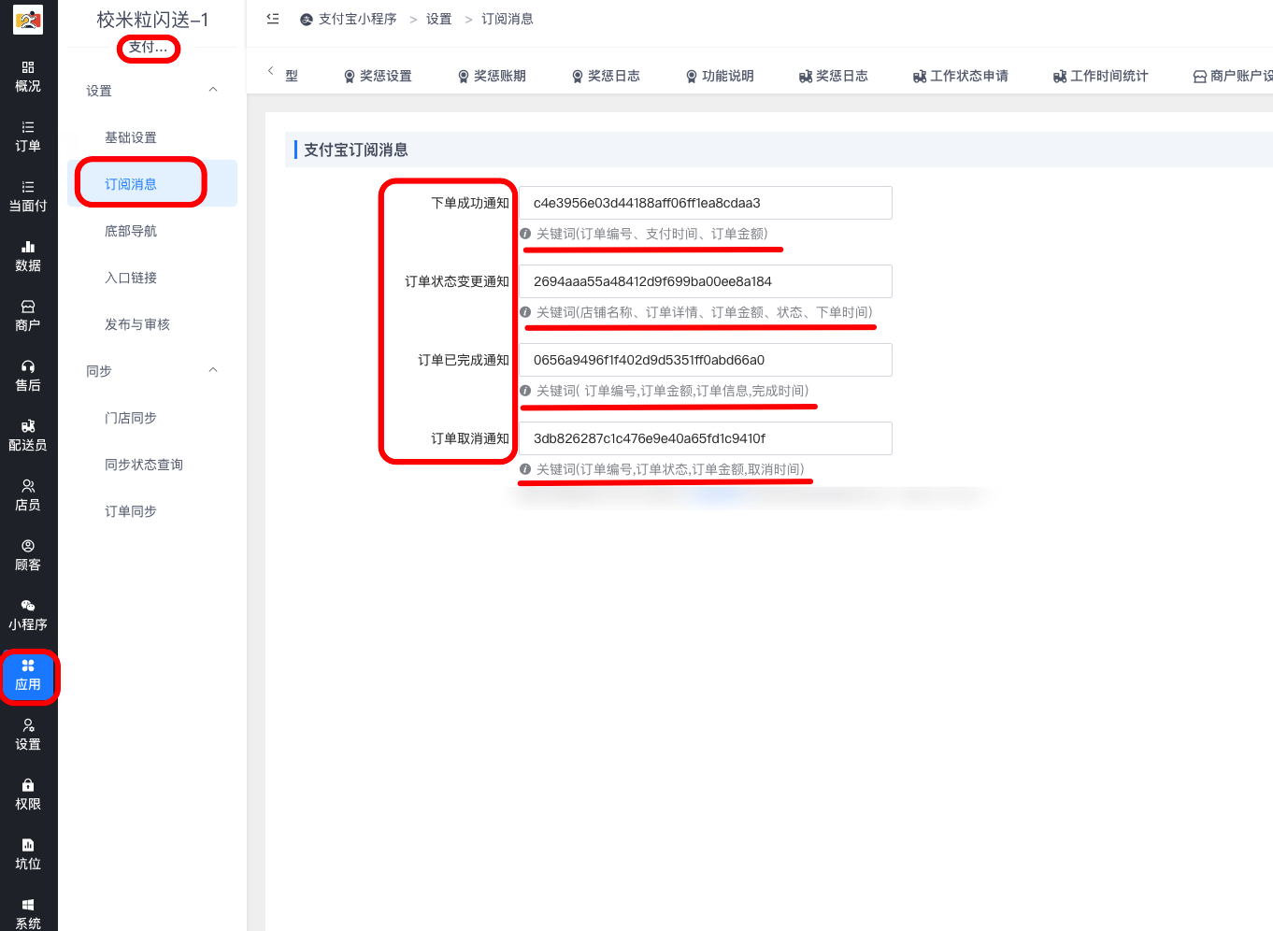Viewport: 1273px width, 931px height.
Task: Open the 数据 data panel
Action: click(x=28, y=255)
